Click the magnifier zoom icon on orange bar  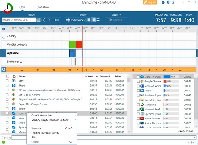coord(4,69)
